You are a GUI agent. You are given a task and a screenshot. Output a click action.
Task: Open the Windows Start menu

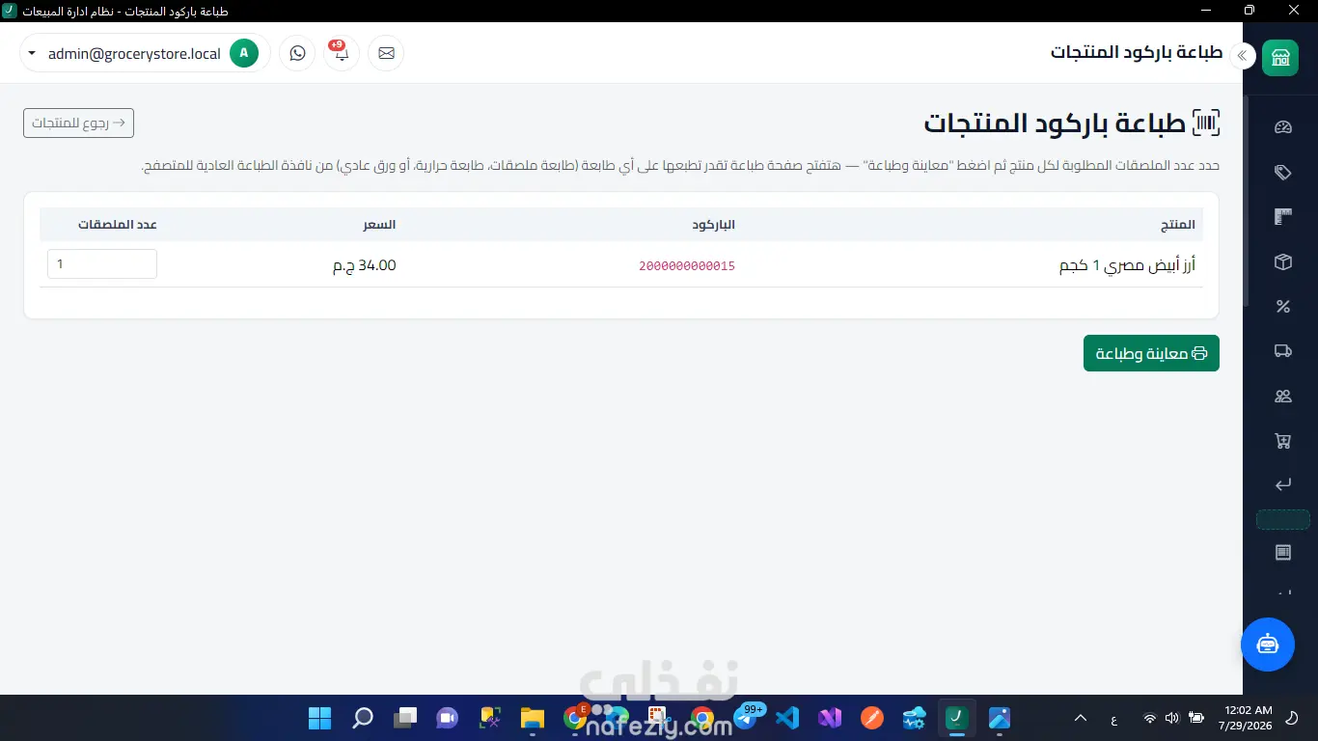(x=319, y=718)
